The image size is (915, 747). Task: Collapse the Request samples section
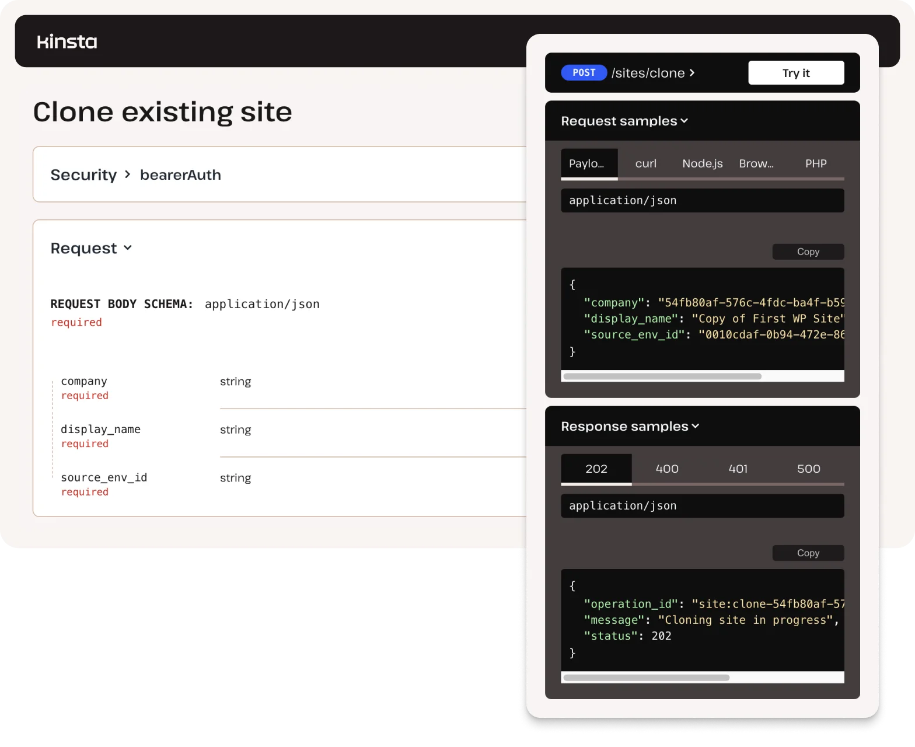(x=624, y=121)
